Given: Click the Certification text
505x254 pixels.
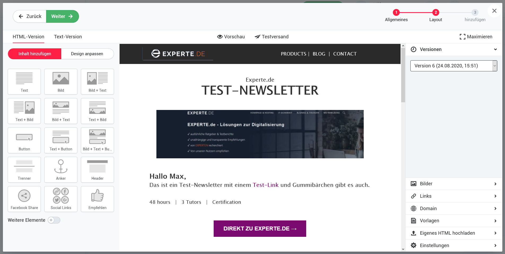Looking at the screenshot, I should 227,202.
